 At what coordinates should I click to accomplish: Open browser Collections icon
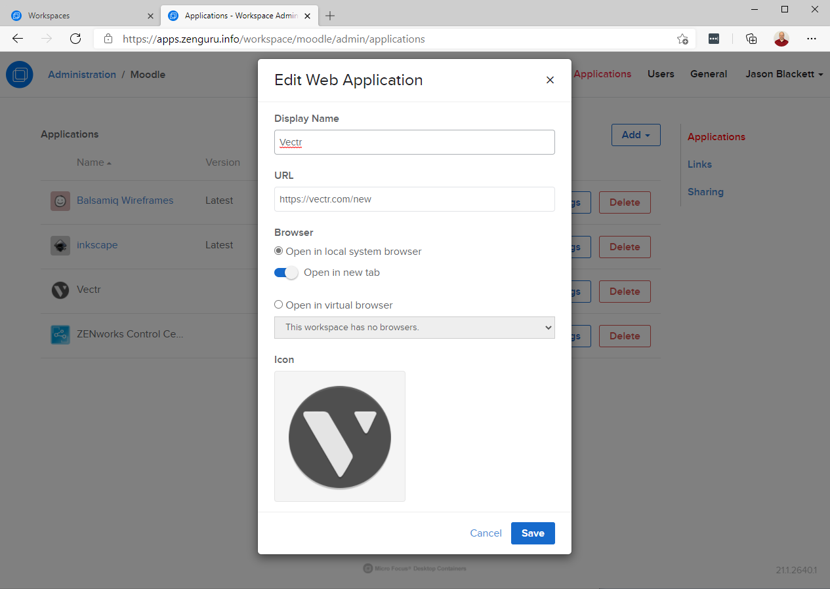[x=751, y=39]
